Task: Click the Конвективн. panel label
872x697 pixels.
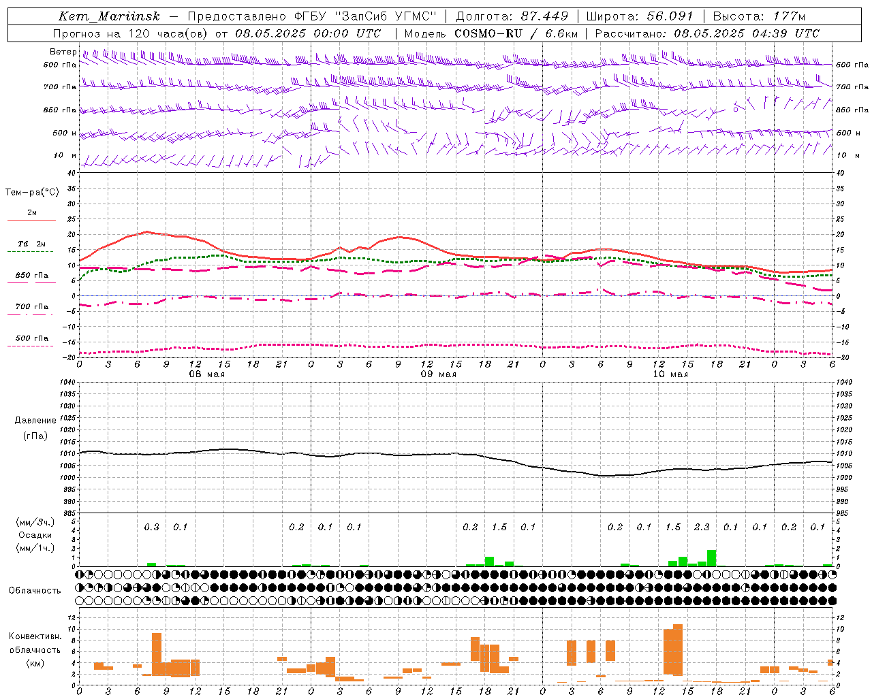Action: [35, 636]
